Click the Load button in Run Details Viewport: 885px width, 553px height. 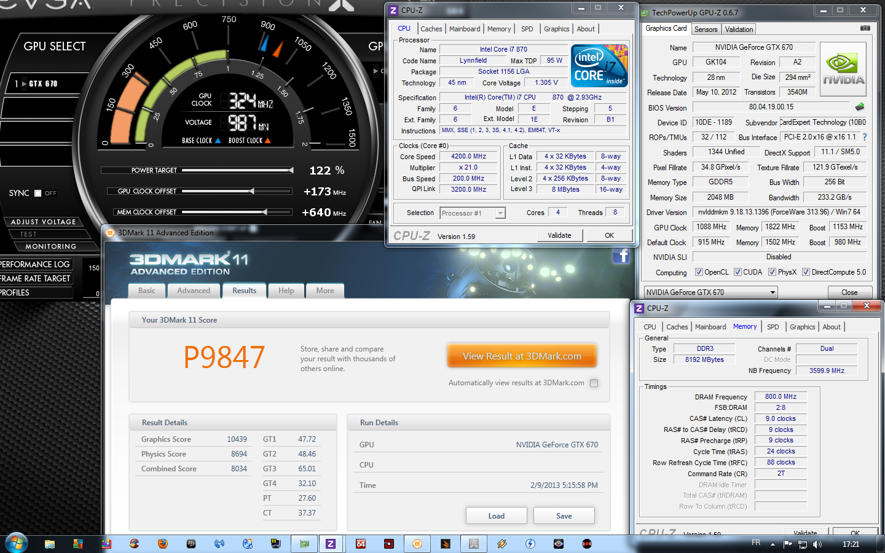(x=497, y=516)
